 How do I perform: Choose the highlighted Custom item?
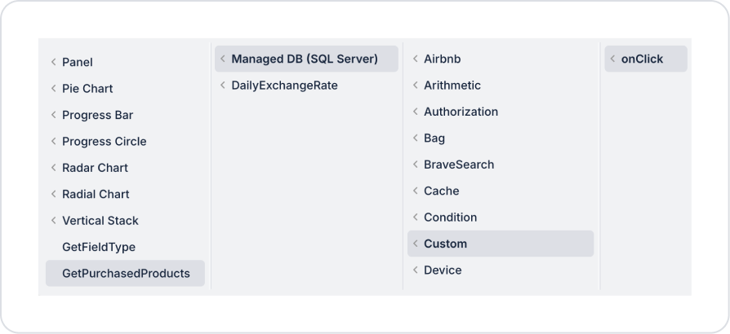click(x=445, y=244)
